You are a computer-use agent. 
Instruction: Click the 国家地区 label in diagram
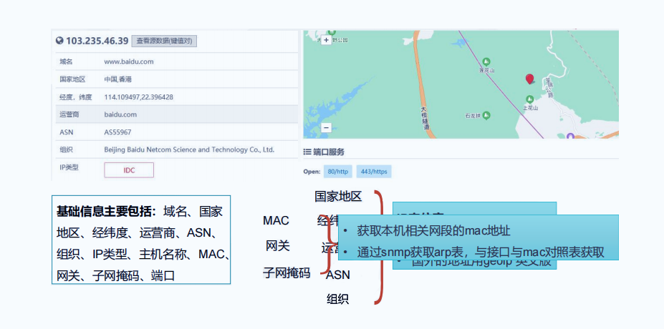click(x=338, y=197)
